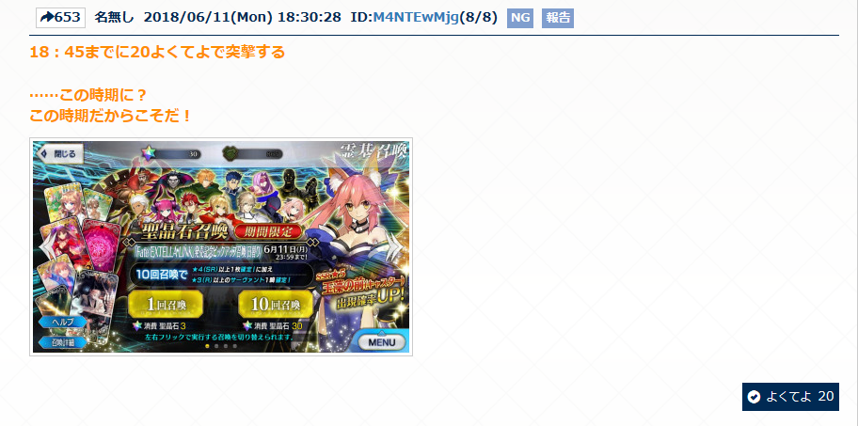This screenshot has height=426, width=858.
Task: Click the 10回召喚 gold button
Action: click(276, 305)
